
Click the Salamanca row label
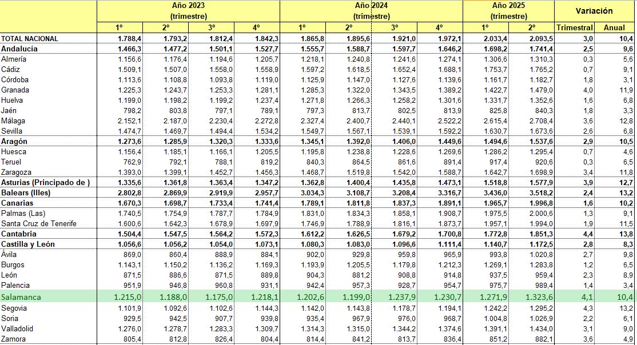(x=22, y=297)
